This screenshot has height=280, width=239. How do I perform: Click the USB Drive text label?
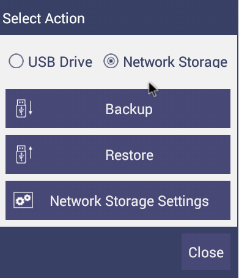click(61, 62)
